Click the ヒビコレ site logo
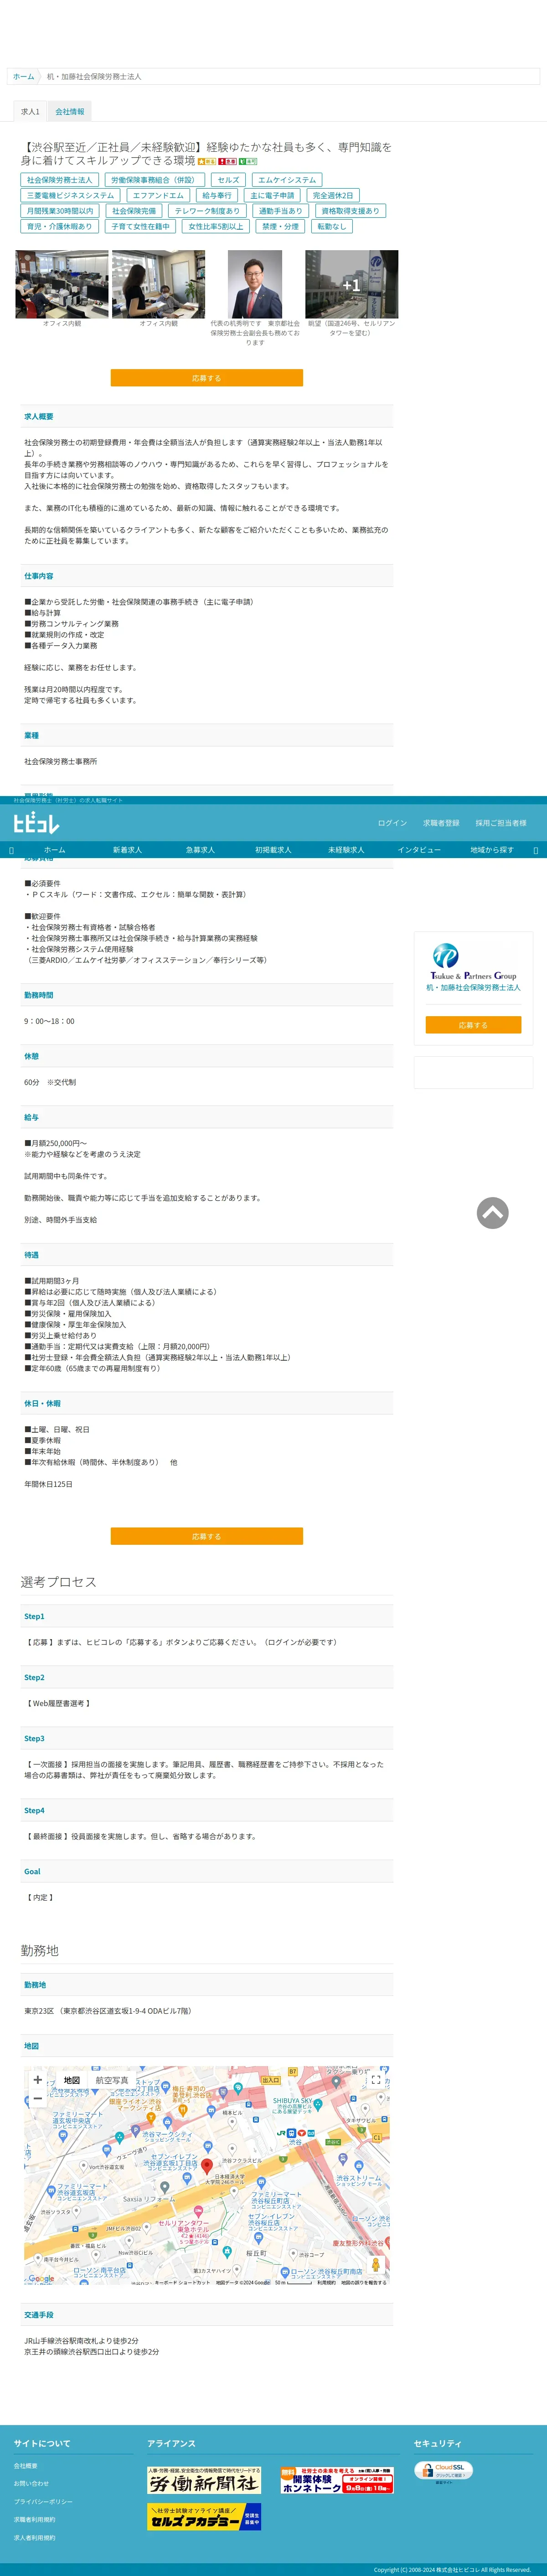The height and width of the screenshot is (2576, 547). [x=36, y=823]
